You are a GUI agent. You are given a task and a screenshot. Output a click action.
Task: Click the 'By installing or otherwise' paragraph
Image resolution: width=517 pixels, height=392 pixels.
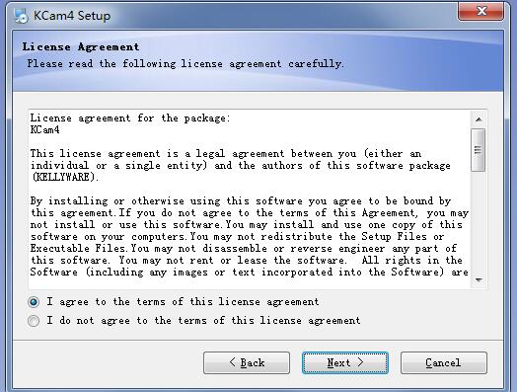(x=250, y=237)
